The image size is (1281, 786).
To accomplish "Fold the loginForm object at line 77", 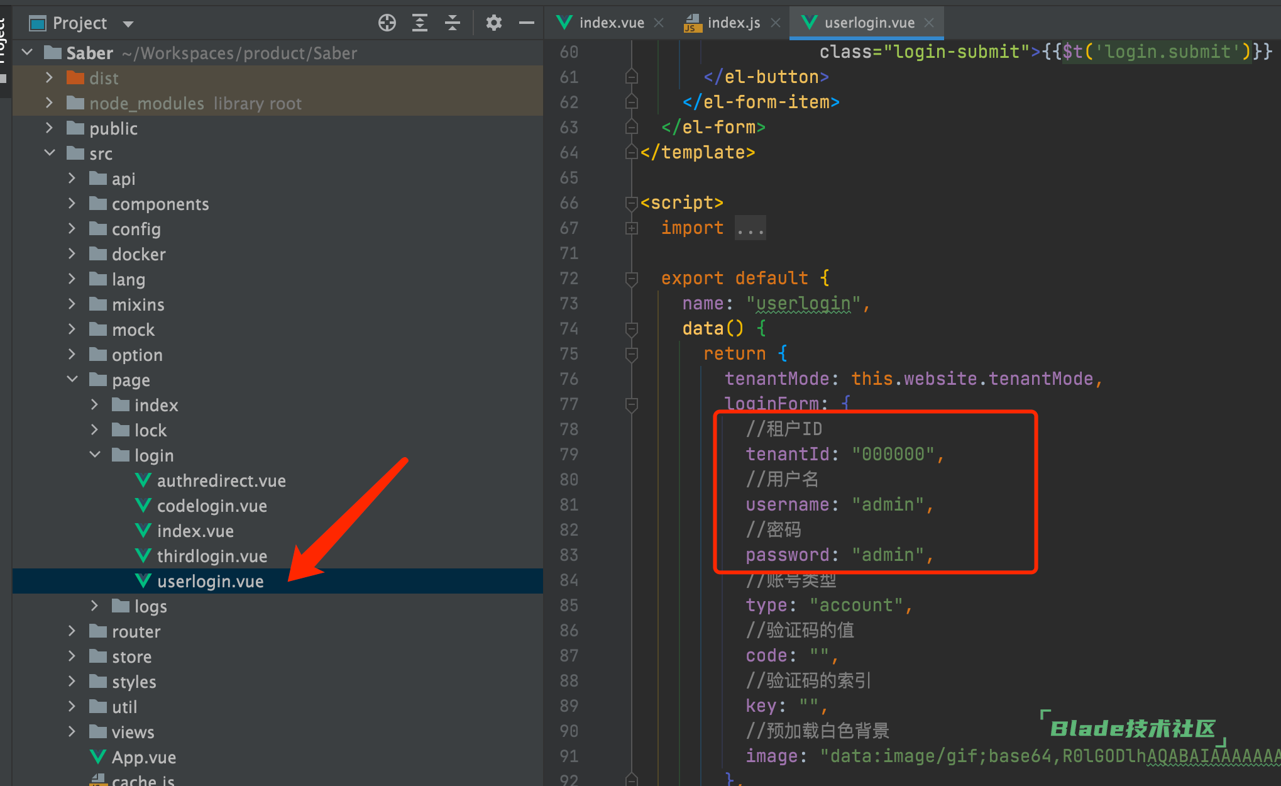I will (632, 404).
